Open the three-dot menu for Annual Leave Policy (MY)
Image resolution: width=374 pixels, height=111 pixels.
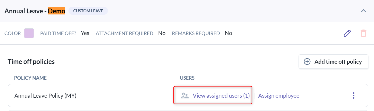tap(354, 95)
